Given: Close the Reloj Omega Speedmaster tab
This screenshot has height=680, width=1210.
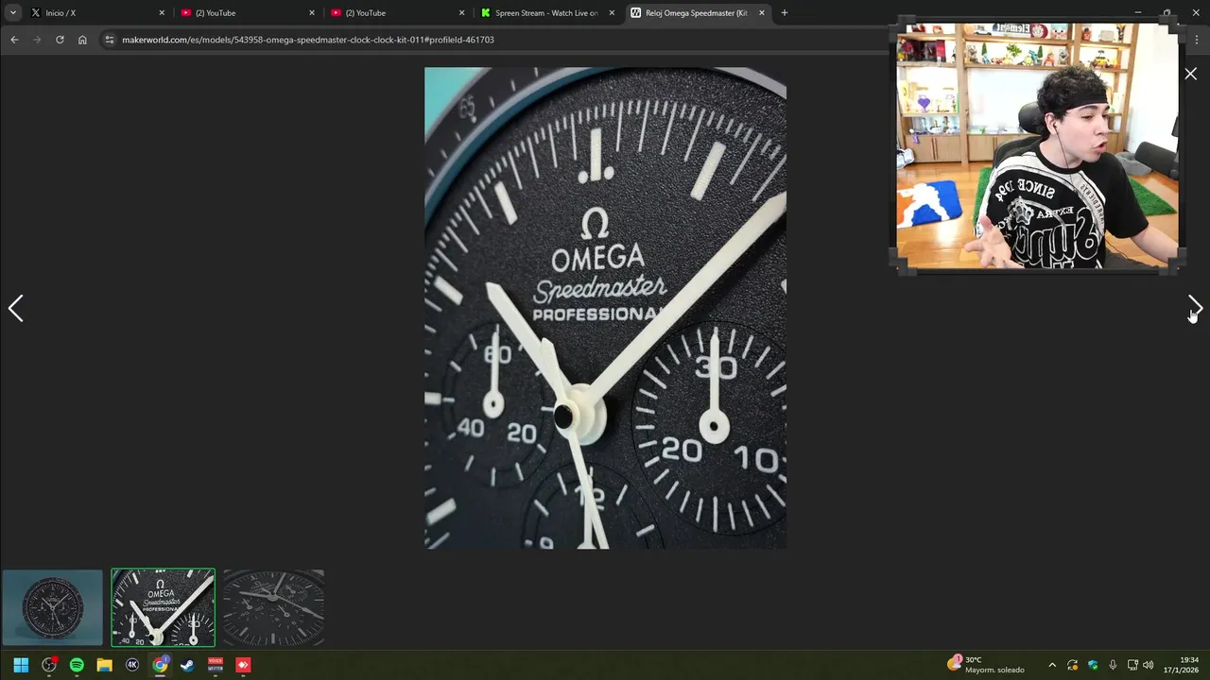Looking at the screenshot, I should point(762,13).
